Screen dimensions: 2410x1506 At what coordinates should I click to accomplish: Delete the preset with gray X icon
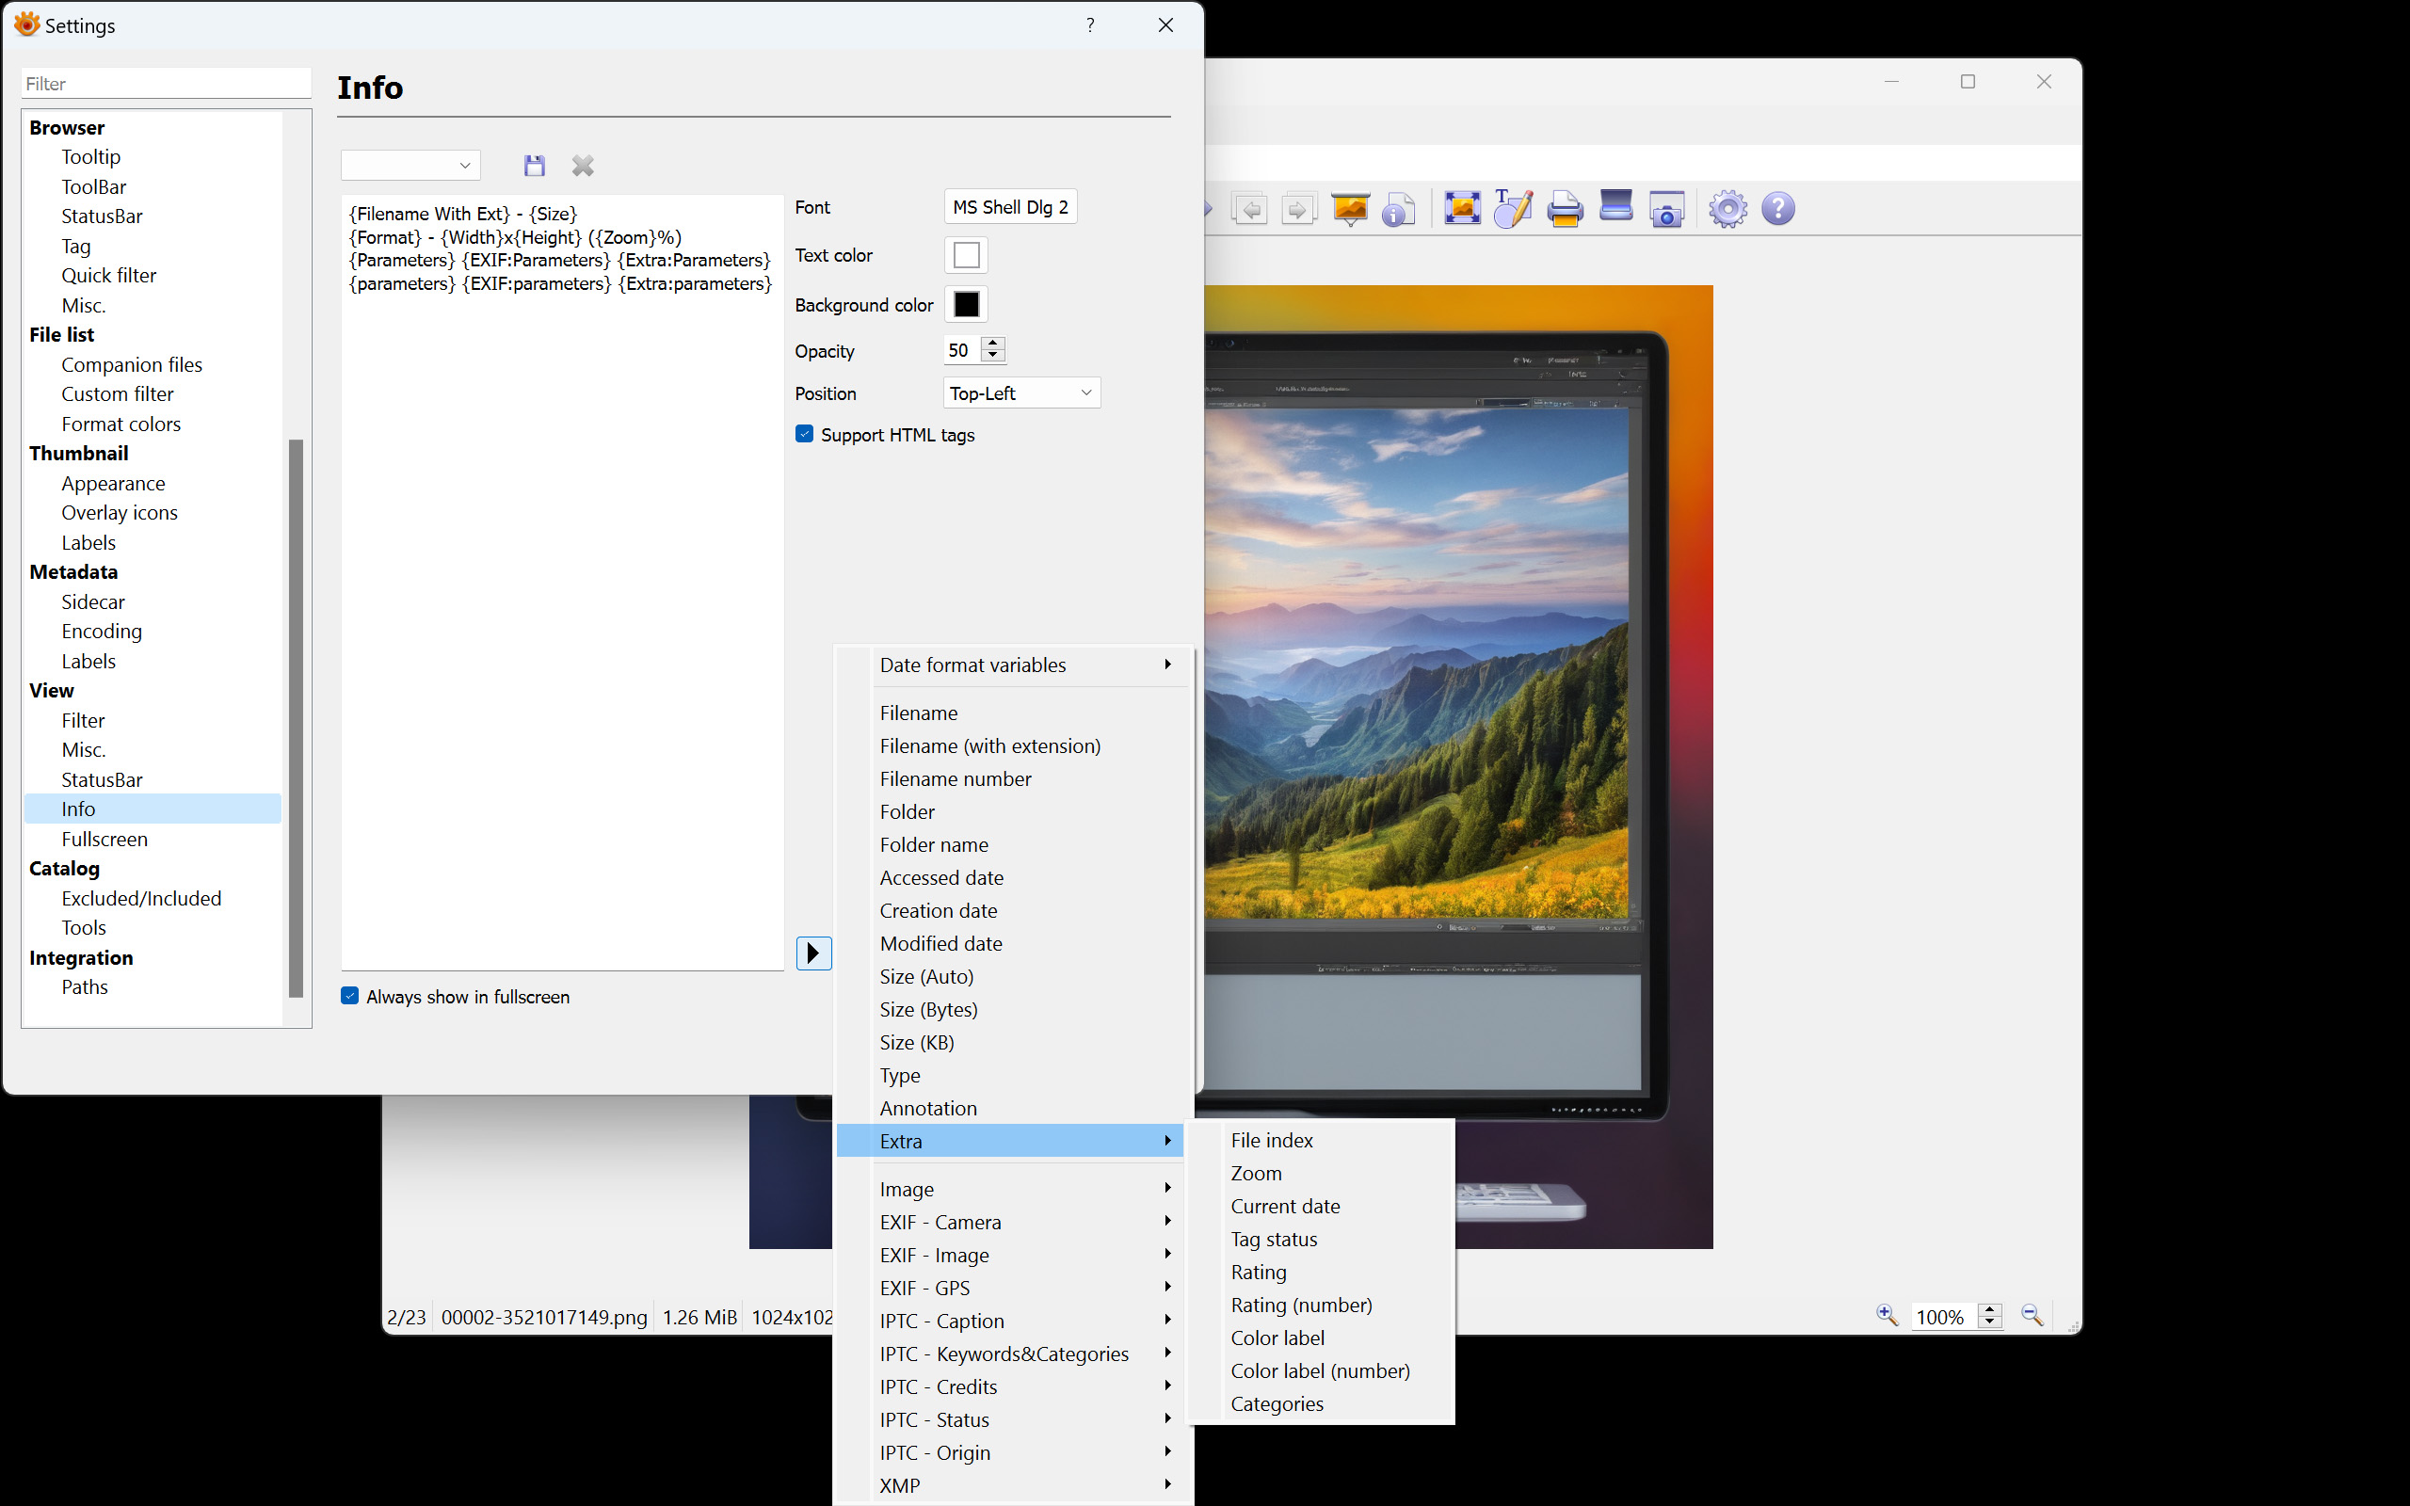[583, 166]
